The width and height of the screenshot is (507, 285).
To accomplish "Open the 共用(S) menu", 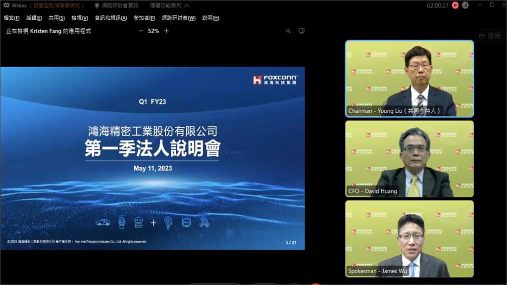I will (56, 18).
